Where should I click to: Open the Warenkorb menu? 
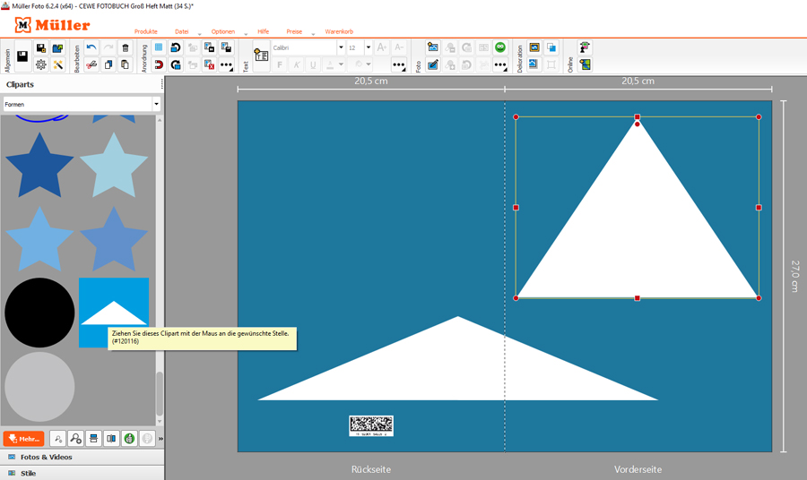click(x=339, y=31)
